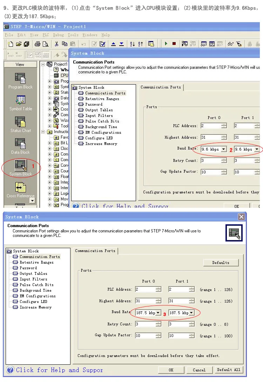
Task: Click the Upload up-arrow icon
Action: point(114,44)
